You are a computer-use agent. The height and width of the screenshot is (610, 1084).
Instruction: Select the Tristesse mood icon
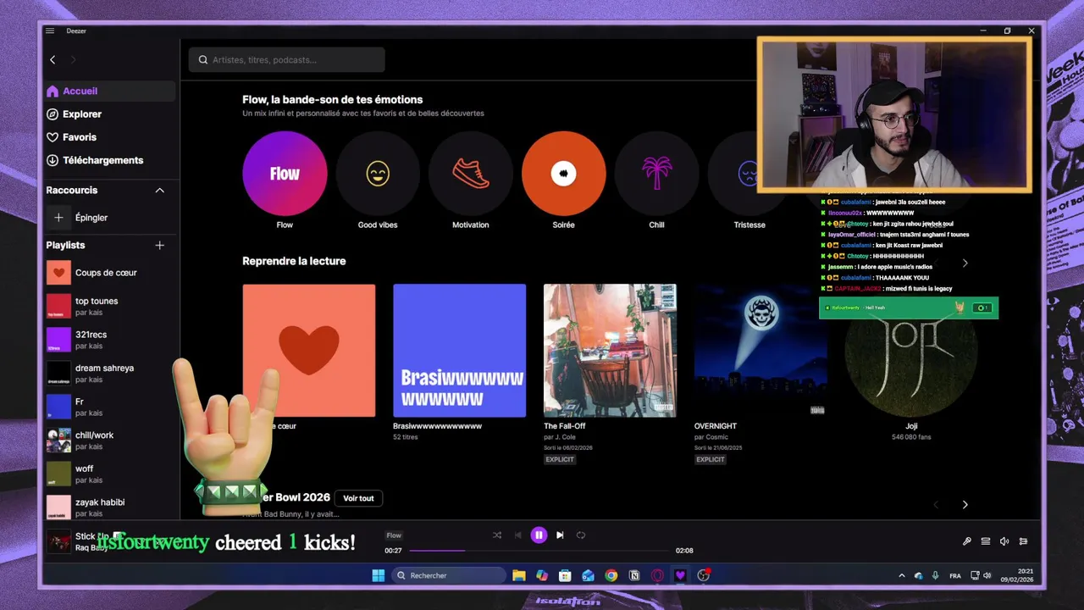point(749,173)
